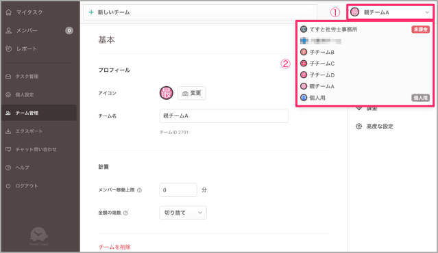Click the team avatar in the selector header
Viewport: 438px width, 253px height.
pyautogui.click(x=355, y=12)
